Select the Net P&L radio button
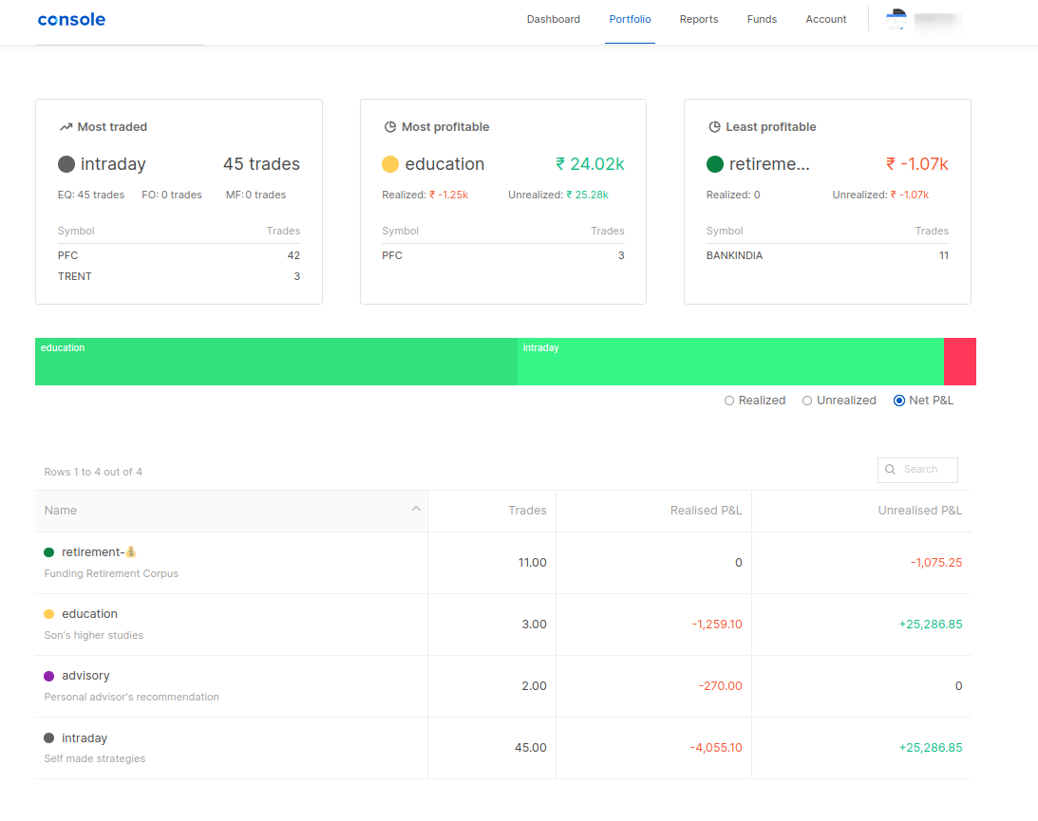 [x=897, y=400]
